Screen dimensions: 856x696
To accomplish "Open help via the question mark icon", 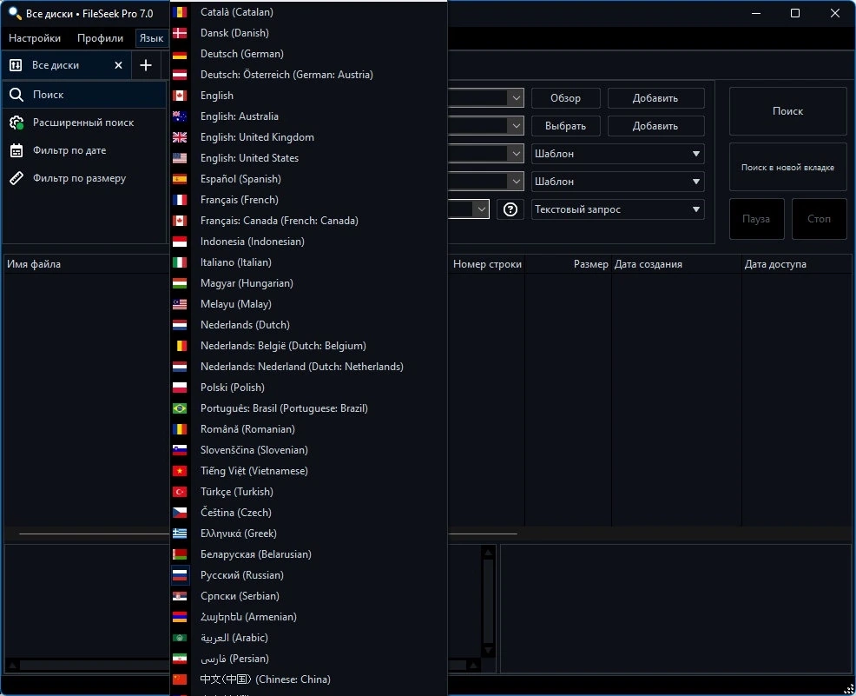I will (510, 209).
